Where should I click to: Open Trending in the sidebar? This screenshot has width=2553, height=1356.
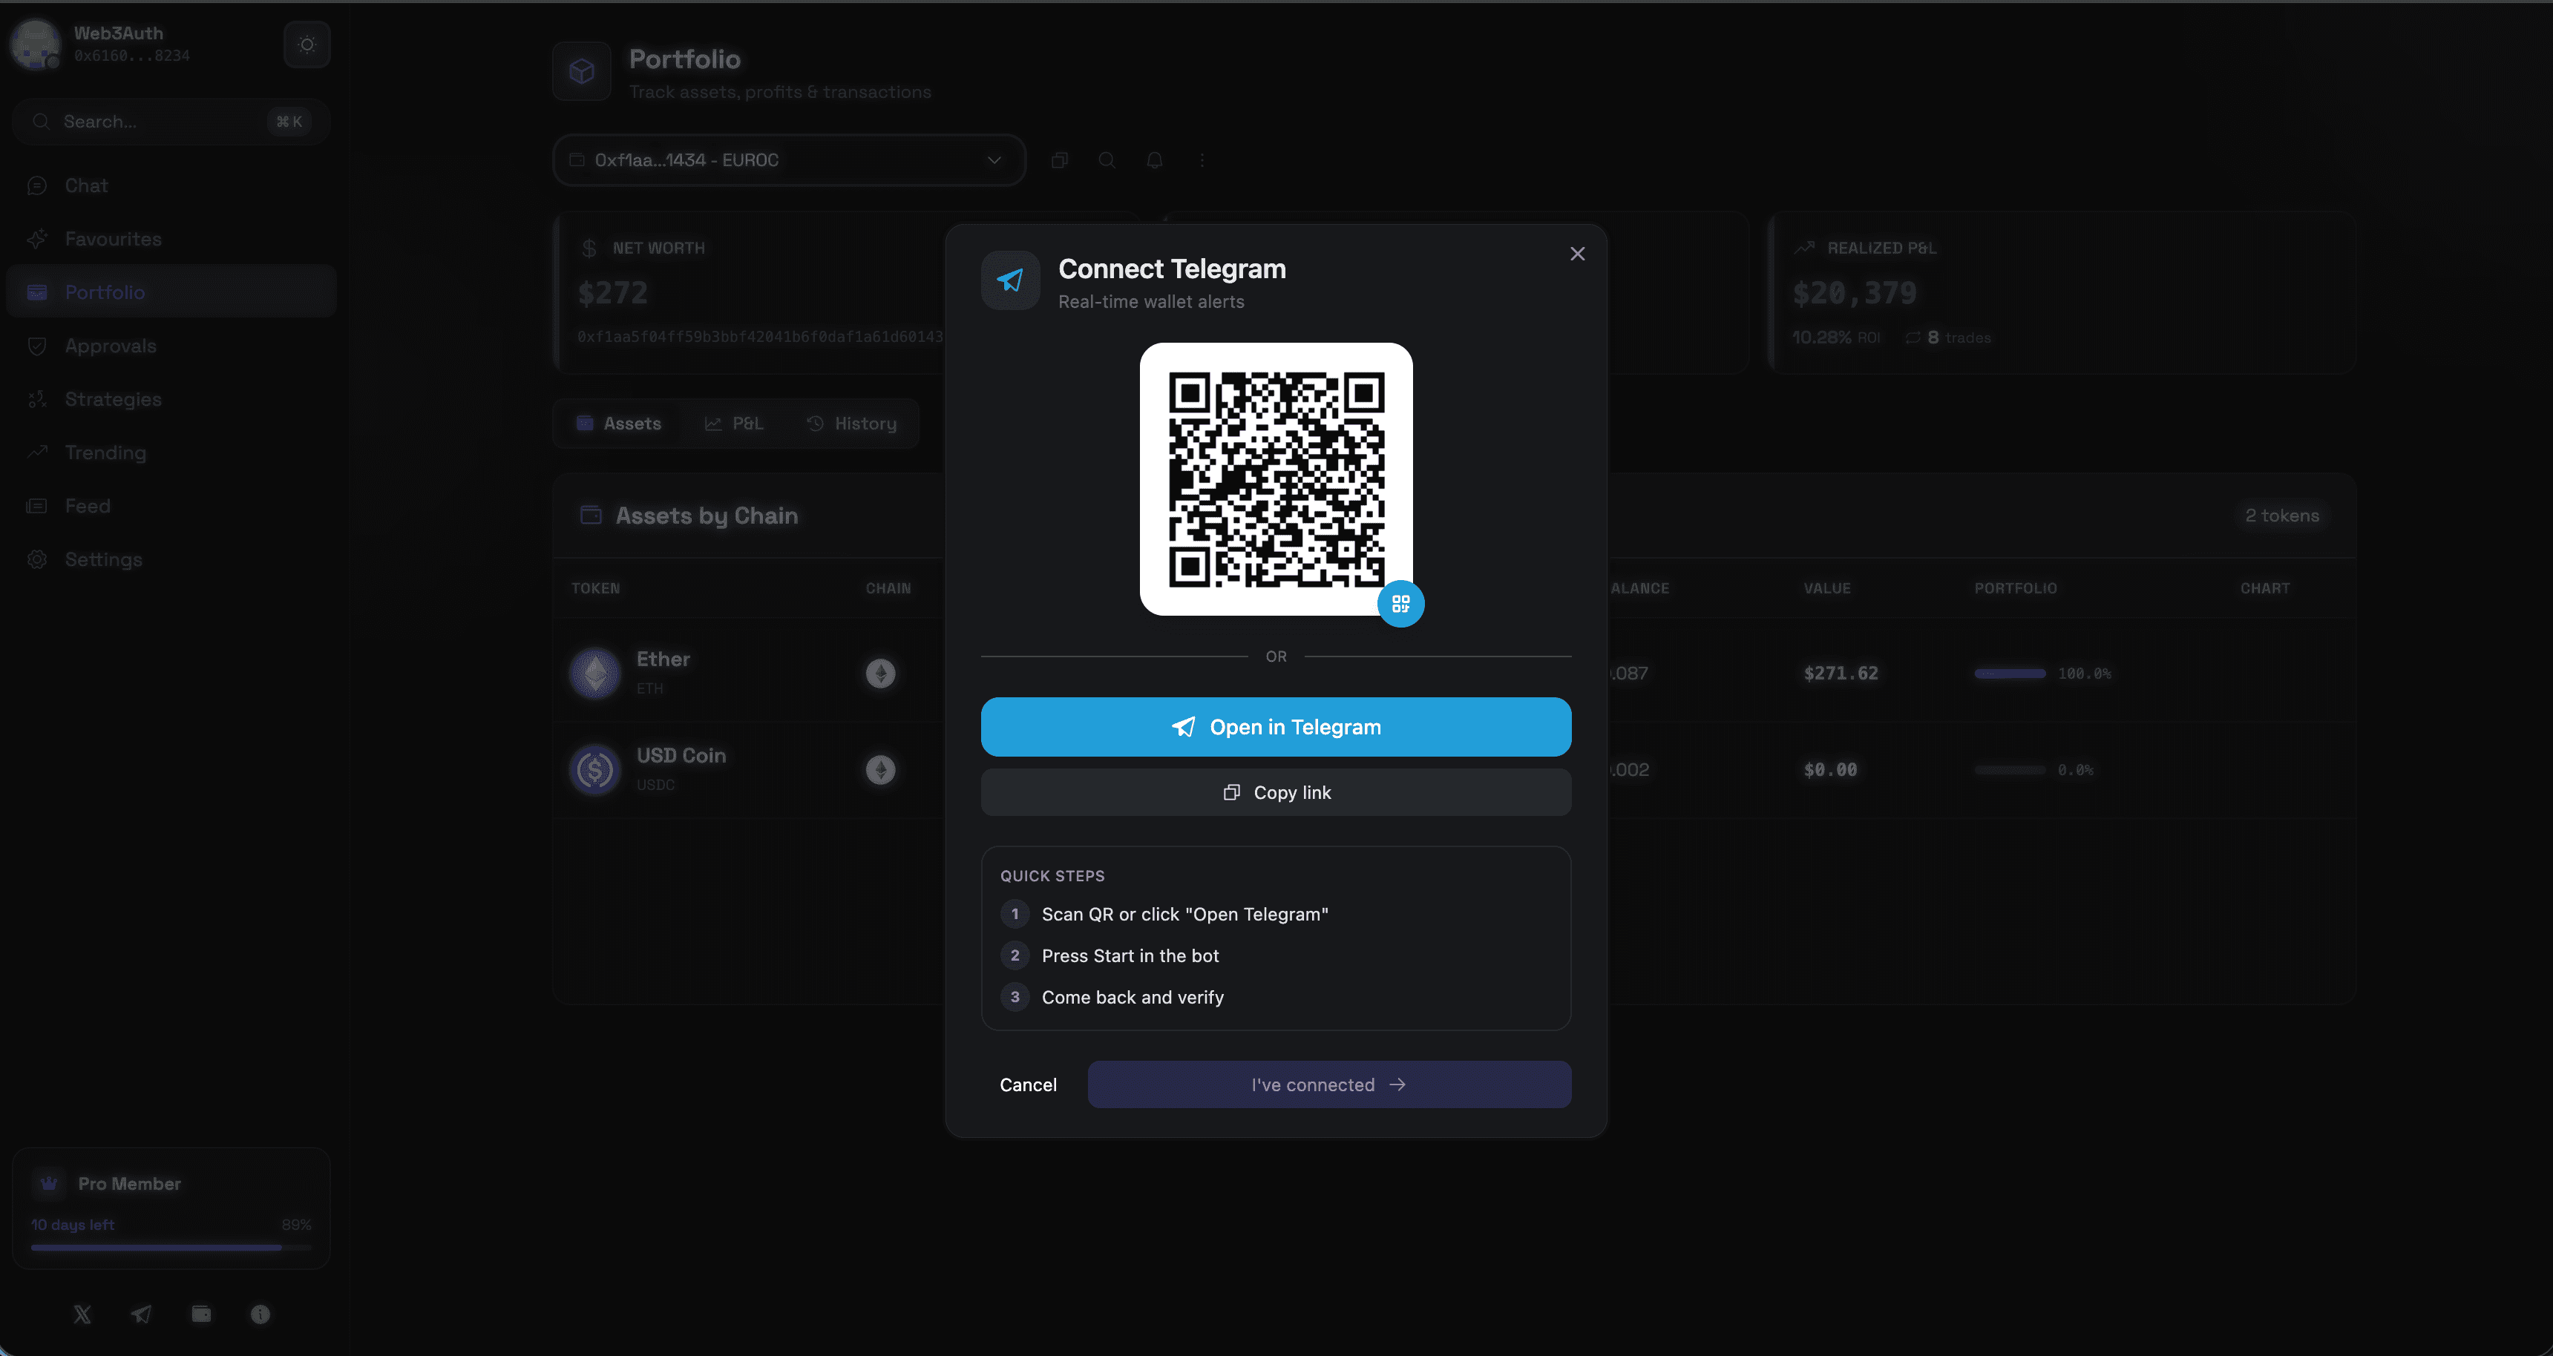tap(171, 452)
